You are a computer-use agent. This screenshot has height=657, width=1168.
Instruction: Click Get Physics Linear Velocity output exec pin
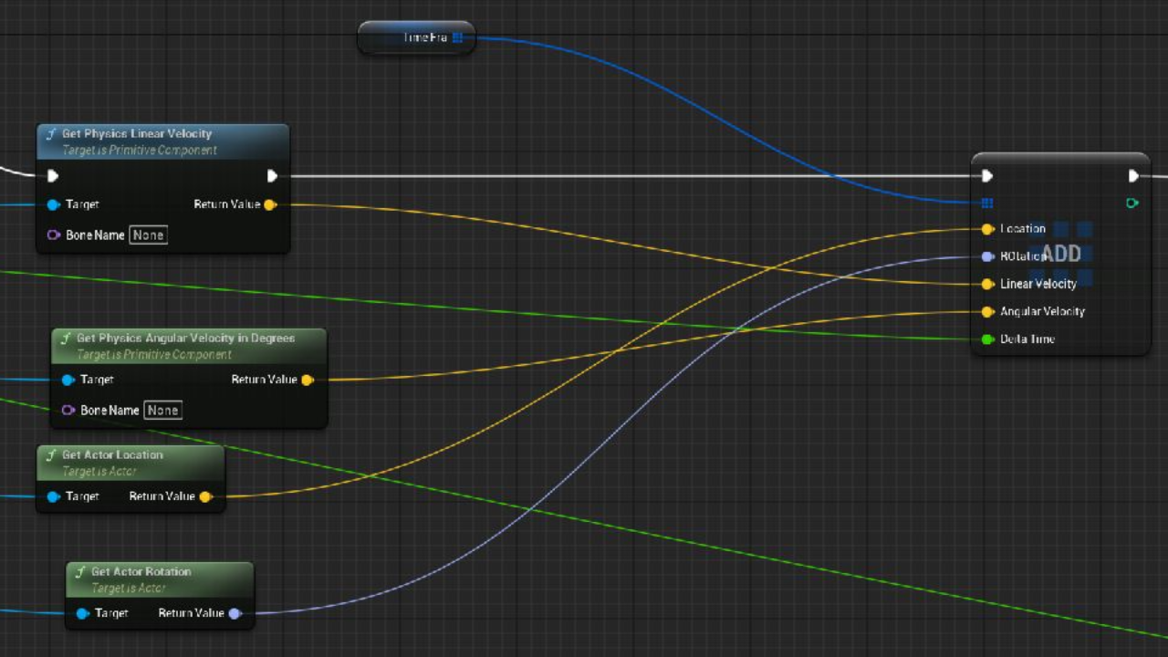pyautogui.click(x=272, y=176)
